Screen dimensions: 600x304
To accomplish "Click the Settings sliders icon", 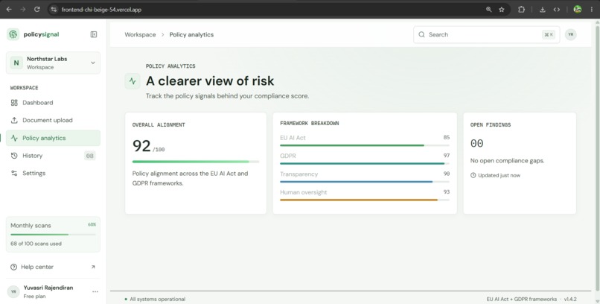I will [x=14, y=173].
